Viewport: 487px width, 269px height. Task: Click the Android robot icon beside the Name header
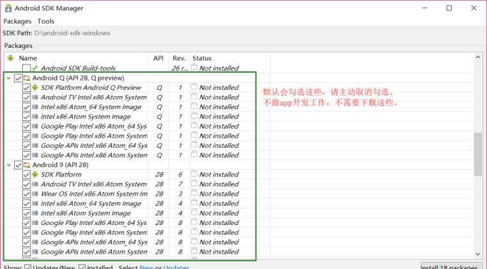(x=11, y=58)
